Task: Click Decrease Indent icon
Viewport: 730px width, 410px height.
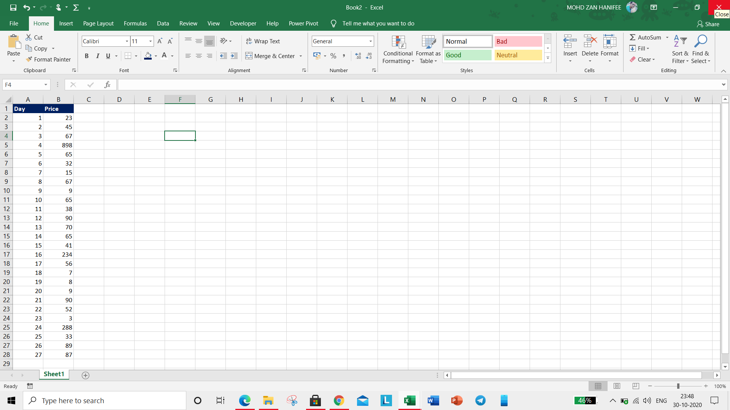Action: [224, 56]
